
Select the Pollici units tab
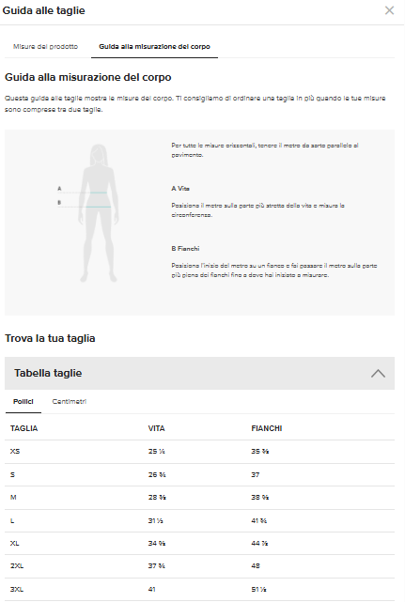(23, 402)
